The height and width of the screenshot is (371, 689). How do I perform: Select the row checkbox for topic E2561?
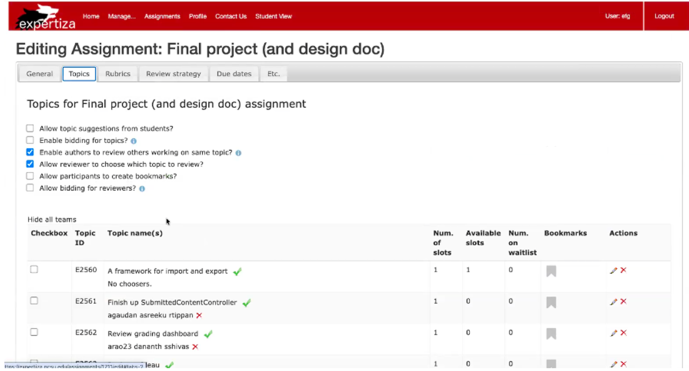point(34,300)
